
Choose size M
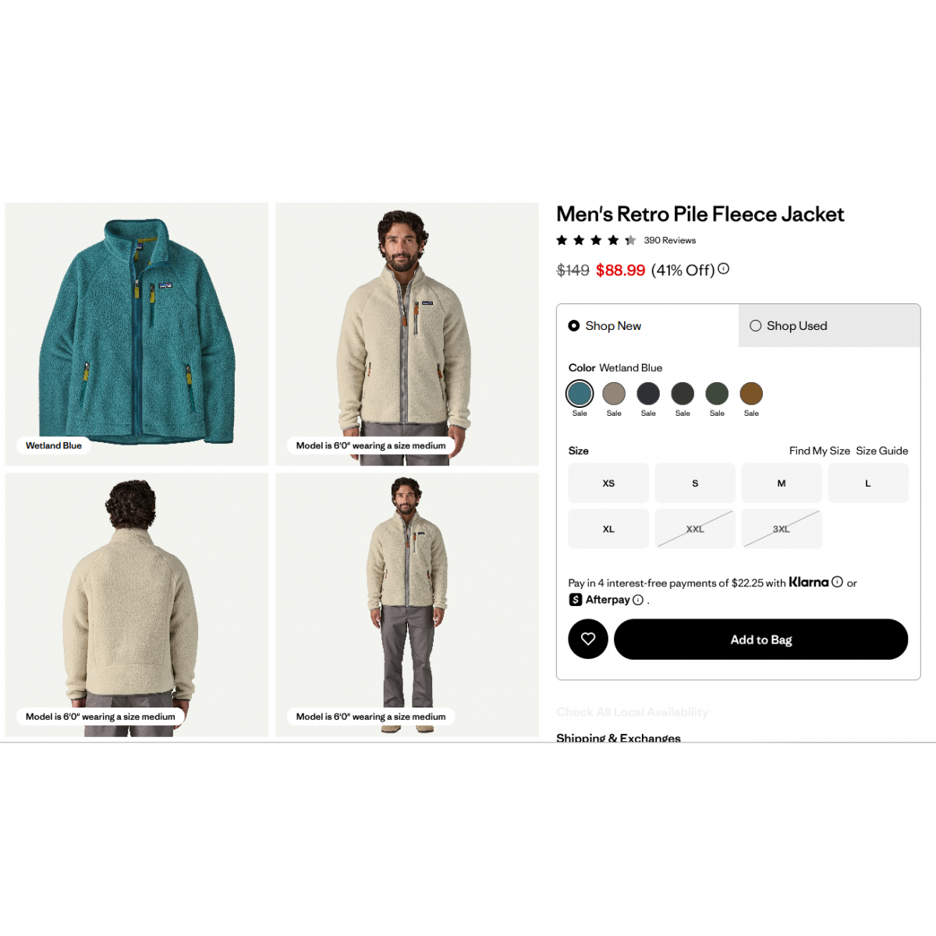pyautogui.click(x=782, y=484)
